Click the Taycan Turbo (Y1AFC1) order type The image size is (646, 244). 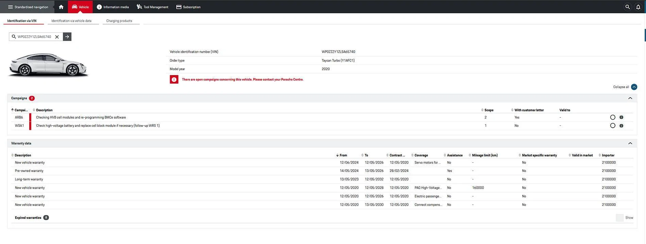tap(338, 60)
